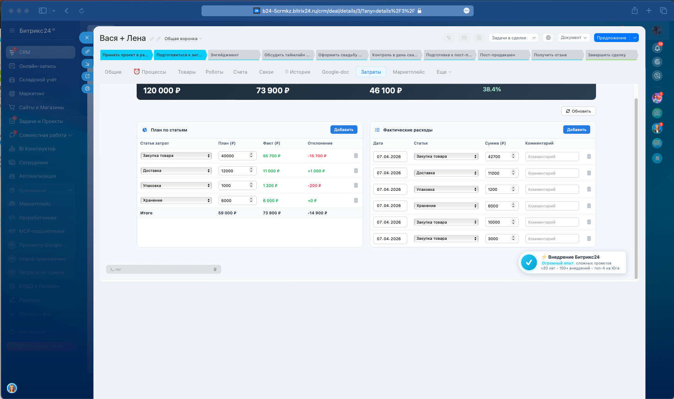Edit deal title with pencil icon

coord(152,39)
